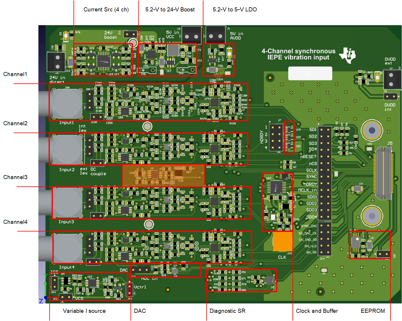Image resolution: width=402 pixels, height=321 pixels.
Task: Click the Texas Instruments logo on the board
Action: click(x=348, y=55)
